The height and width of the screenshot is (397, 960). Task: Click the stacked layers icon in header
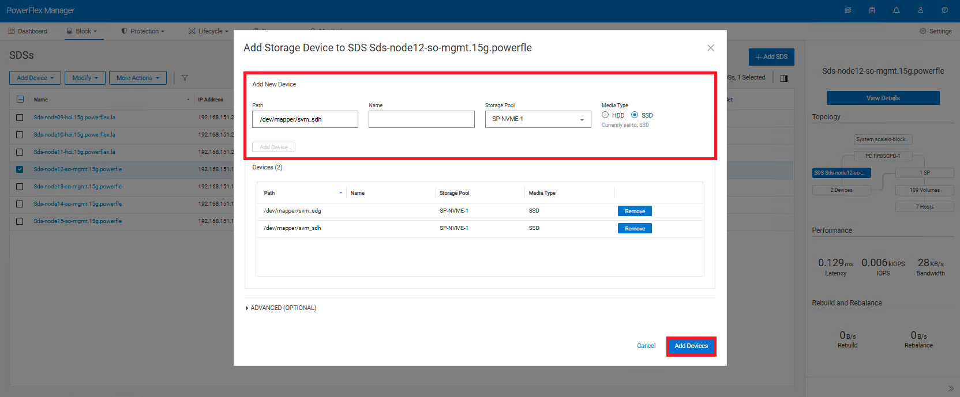pyautogui.click(x=847, y=10)
